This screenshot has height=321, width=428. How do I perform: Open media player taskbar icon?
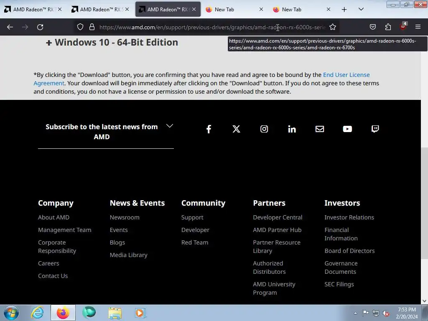[x=140, y=313]
